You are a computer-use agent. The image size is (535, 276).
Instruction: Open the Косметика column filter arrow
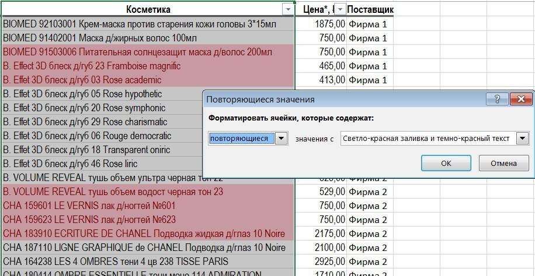point(287,9)
